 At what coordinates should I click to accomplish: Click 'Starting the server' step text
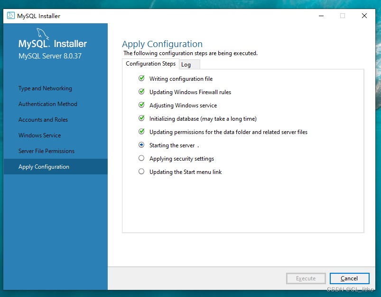pyautogui.click(x=172, y=145)
